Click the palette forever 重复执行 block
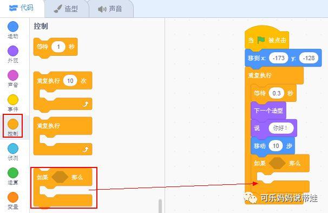The width and height of the screenshot is (328, 213). (x=63, y=136)
